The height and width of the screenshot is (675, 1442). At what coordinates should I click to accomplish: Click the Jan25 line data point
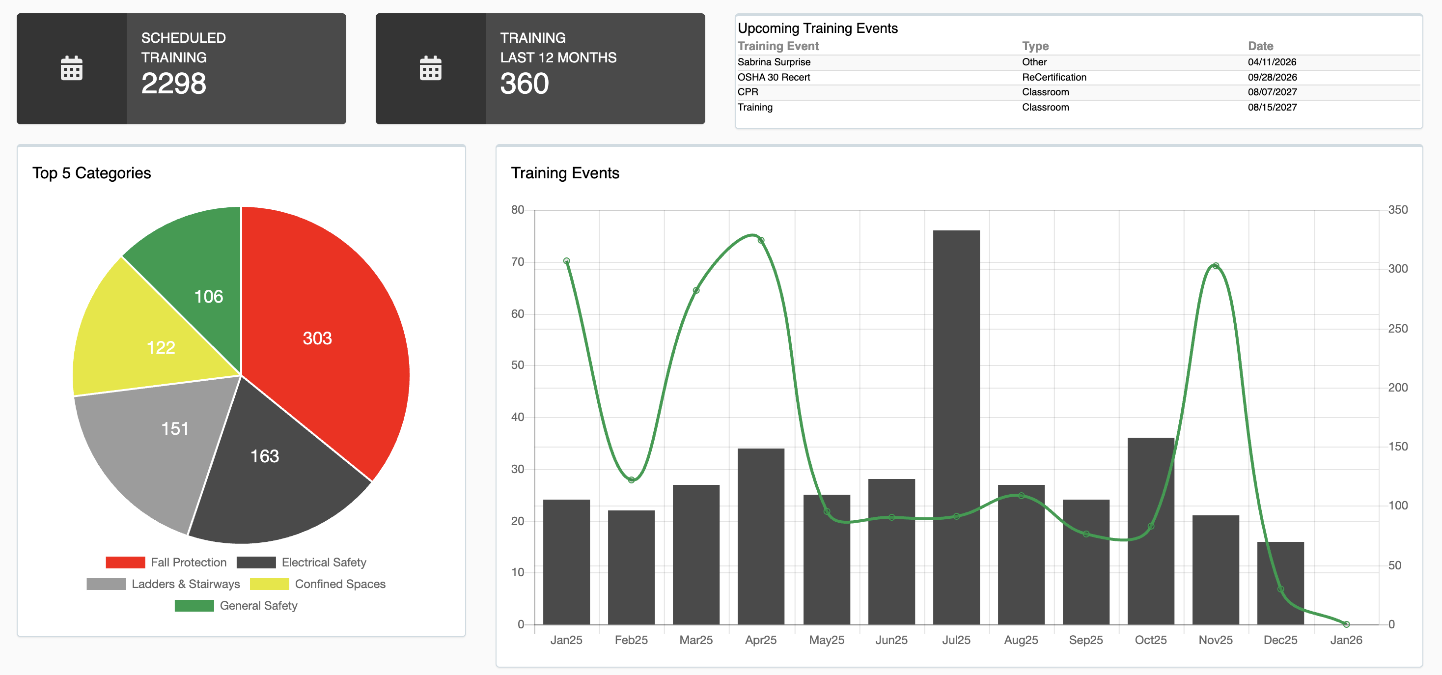click(x=566, y=261)
